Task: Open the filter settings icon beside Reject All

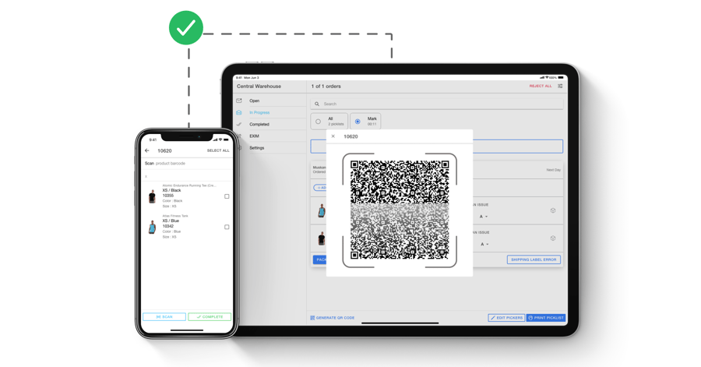Action: coord(560,86)
